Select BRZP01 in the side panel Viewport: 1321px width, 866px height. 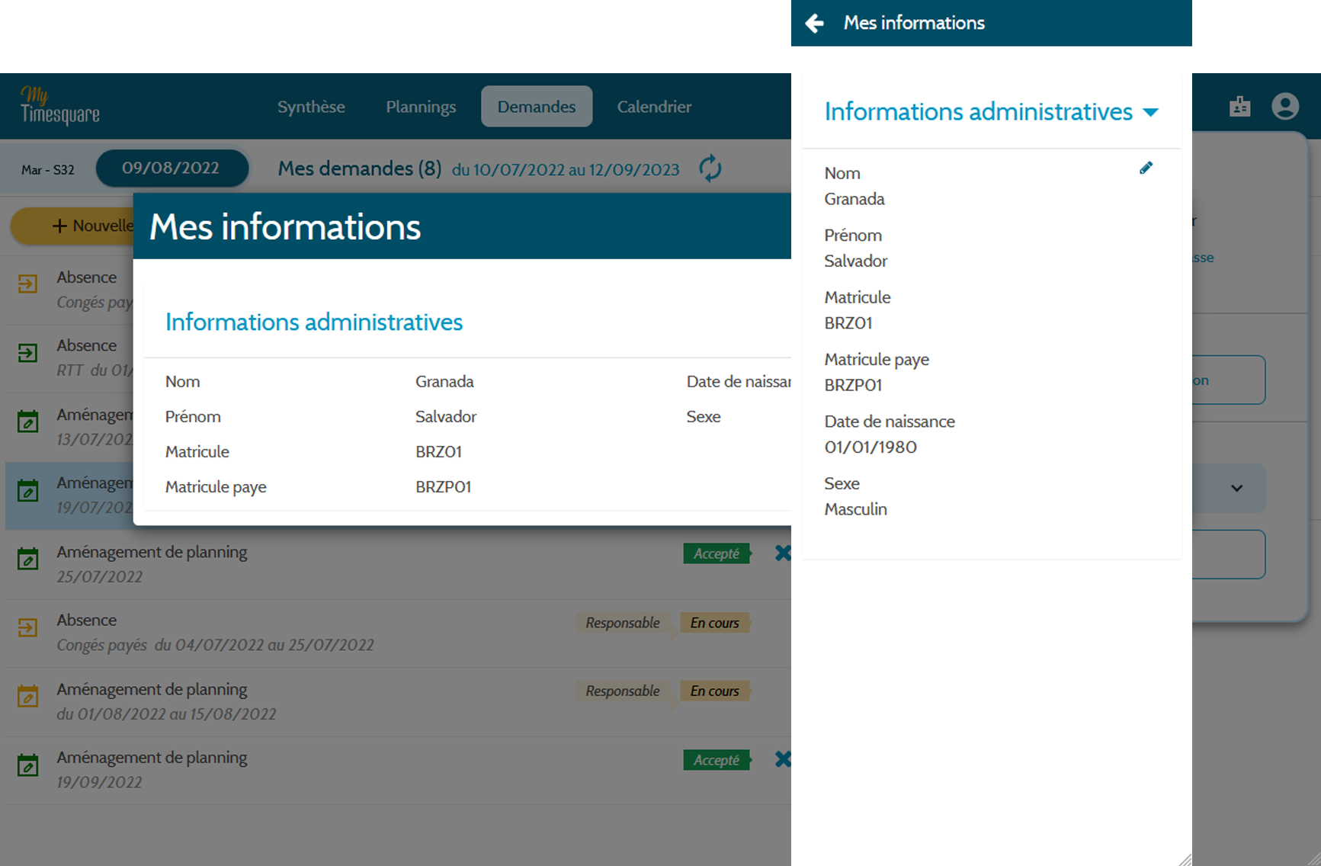[853, 385]
